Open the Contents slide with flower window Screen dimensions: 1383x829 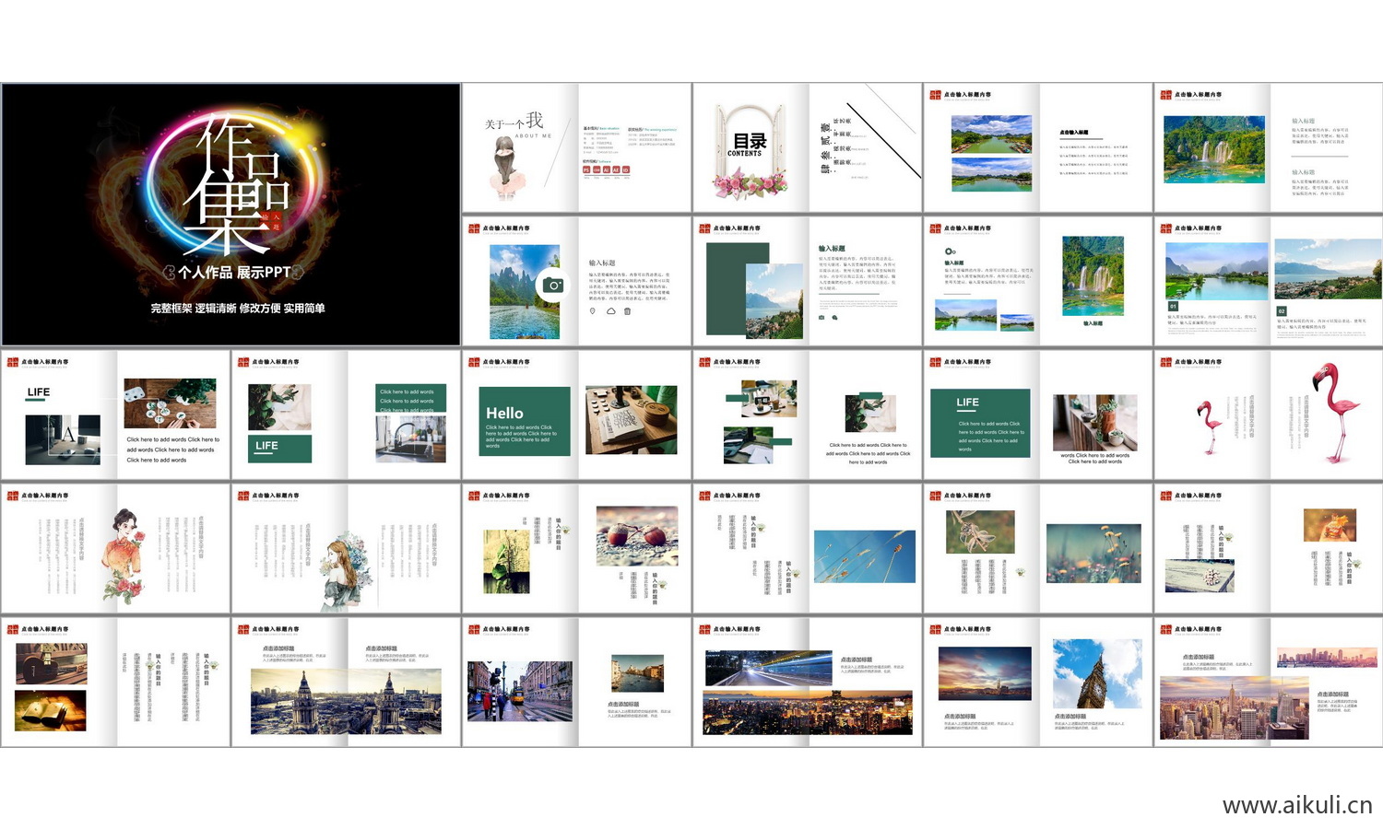point(807,147)
